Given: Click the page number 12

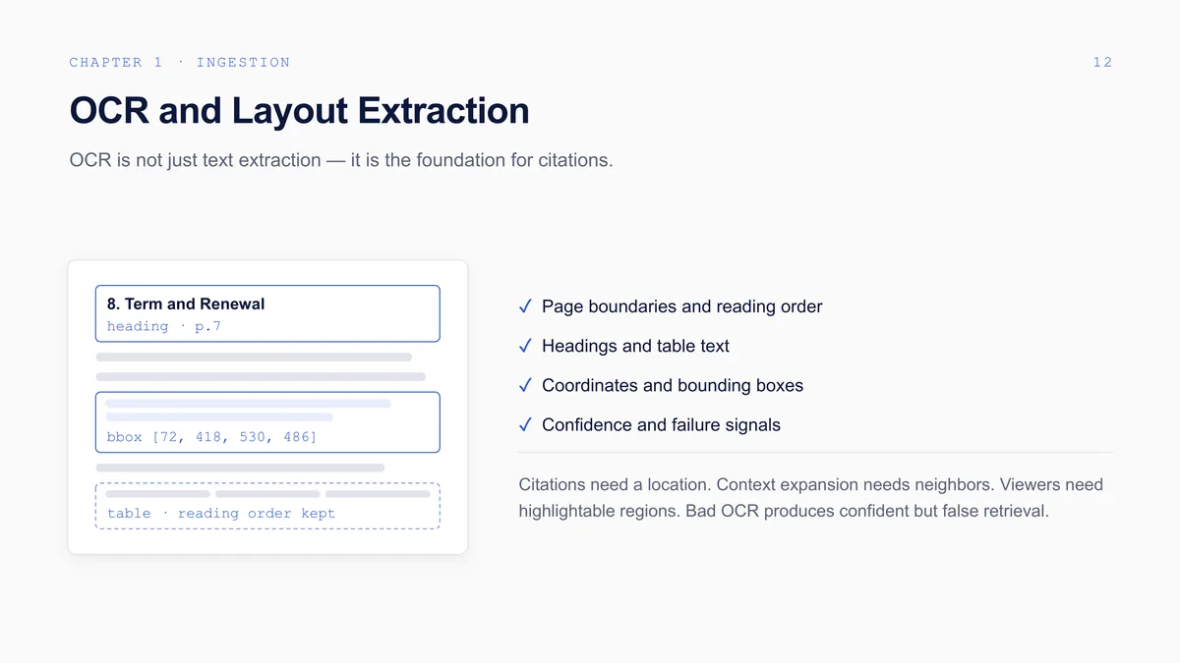Looking at the screenshot, I should (1102, 62).
